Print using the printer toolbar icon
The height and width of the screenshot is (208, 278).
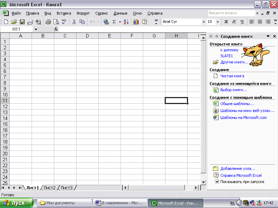coord(48,22)
